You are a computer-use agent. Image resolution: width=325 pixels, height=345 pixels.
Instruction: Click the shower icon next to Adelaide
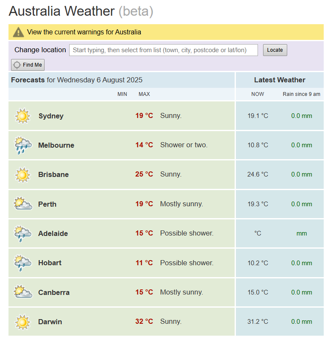22,233
